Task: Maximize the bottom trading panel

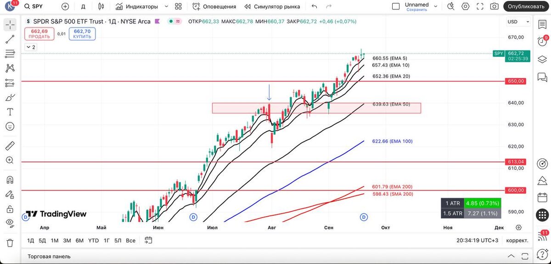Action: pos(524,256)
